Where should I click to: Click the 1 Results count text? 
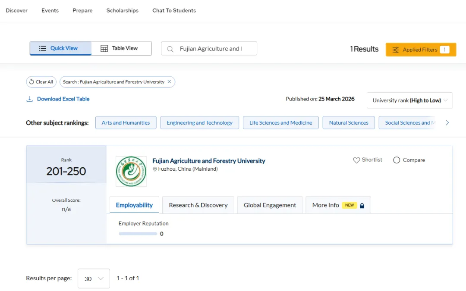point(364,49)
